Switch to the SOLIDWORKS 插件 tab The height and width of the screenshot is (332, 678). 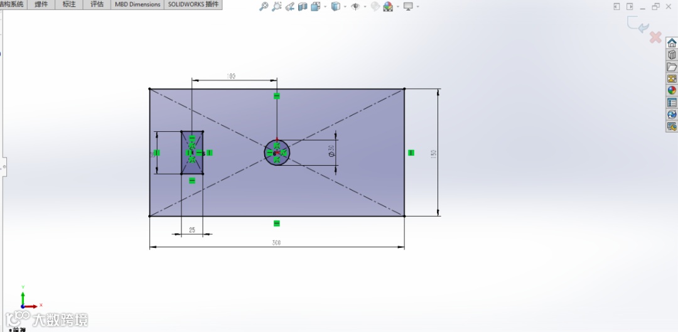(193, 4)
